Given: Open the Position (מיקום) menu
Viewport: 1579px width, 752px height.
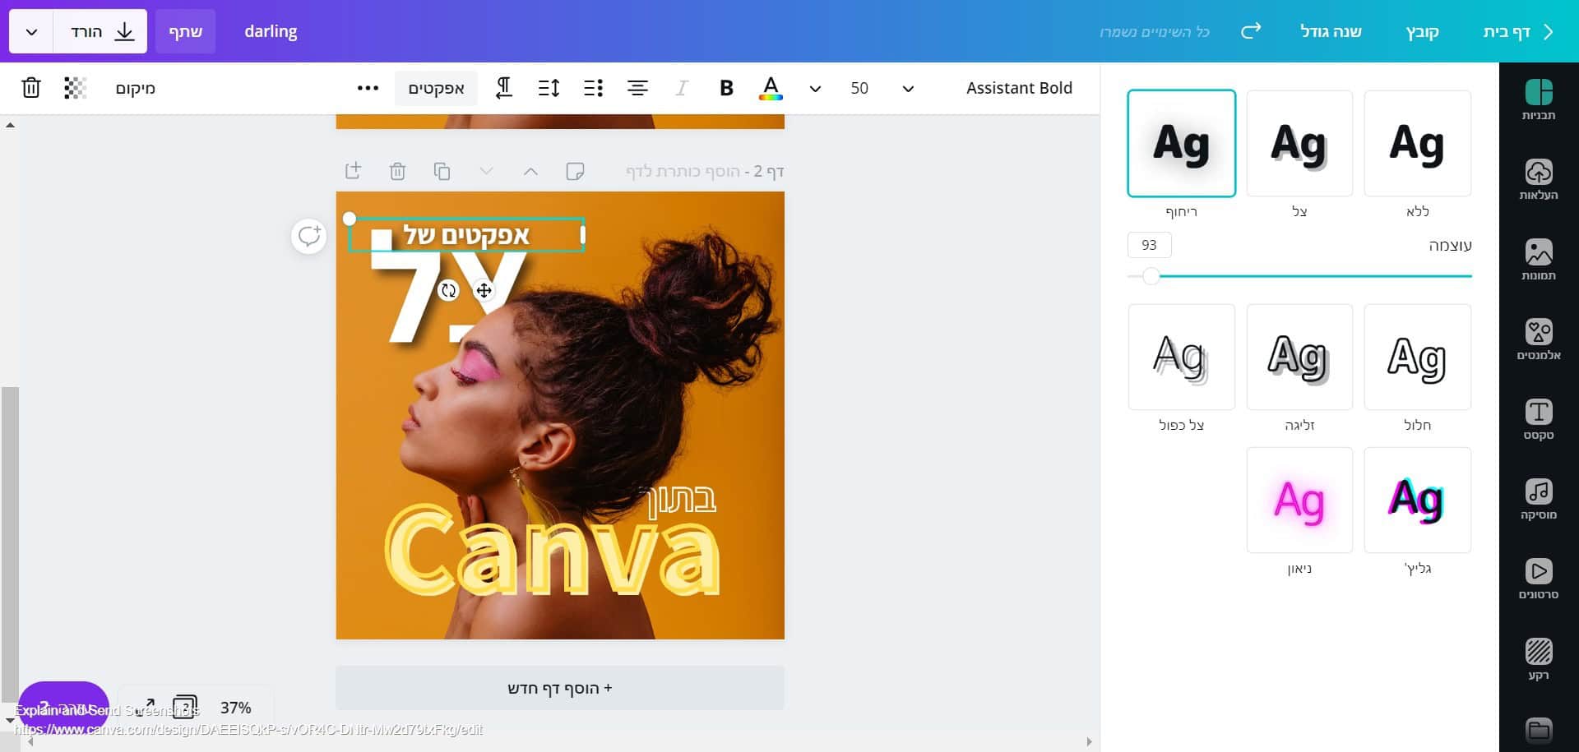Looking at the screenshot, I should pos(135,88).
